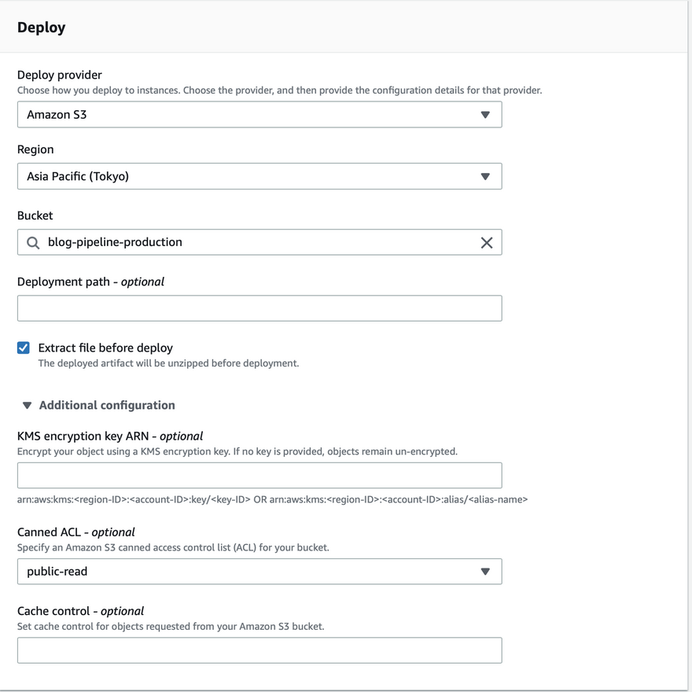Click the Region dropdown arrow icon

[485, 177]
